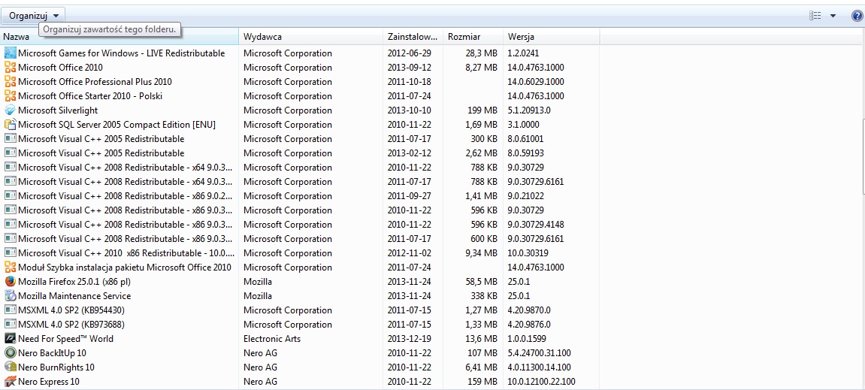Click version '1.2.0241'
The width and height of the screenshot is (865, 390).
523,53
